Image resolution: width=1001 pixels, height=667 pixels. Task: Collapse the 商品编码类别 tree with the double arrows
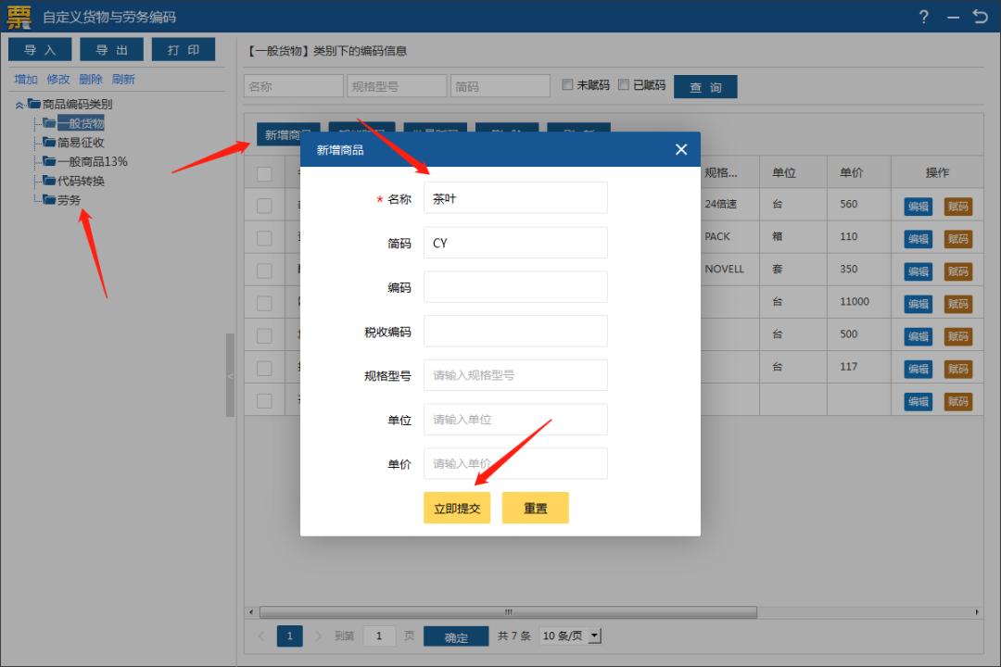click(x=20, y=104)
